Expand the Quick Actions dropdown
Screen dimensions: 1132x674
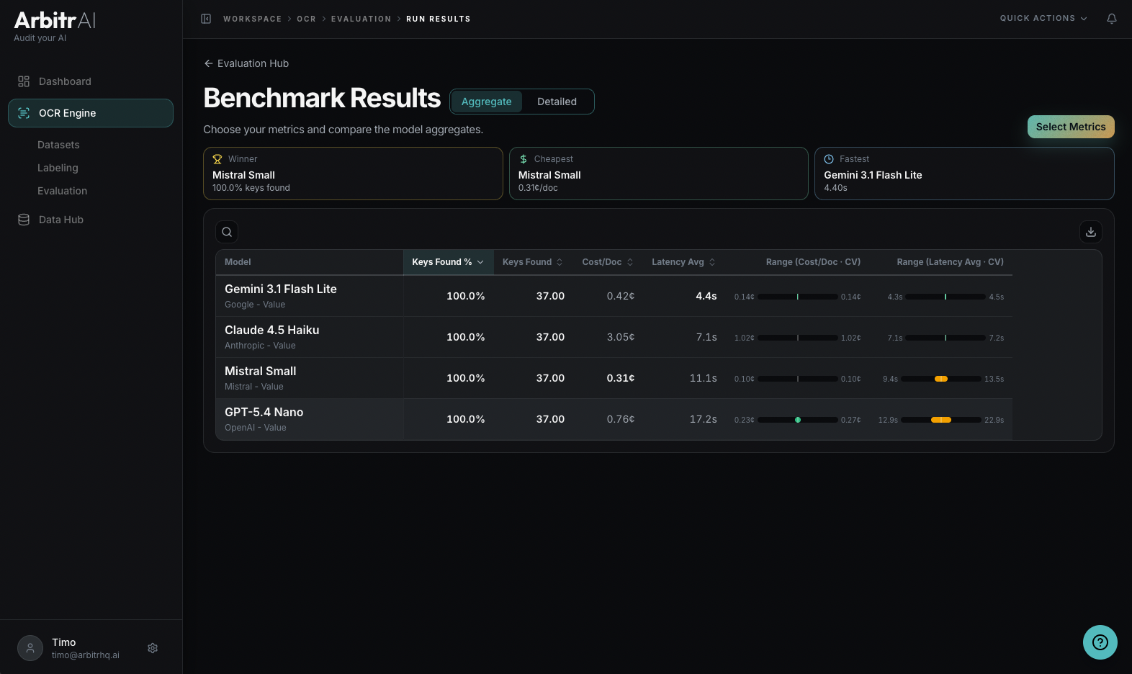pyautogui.click(x=1043, y=19)
